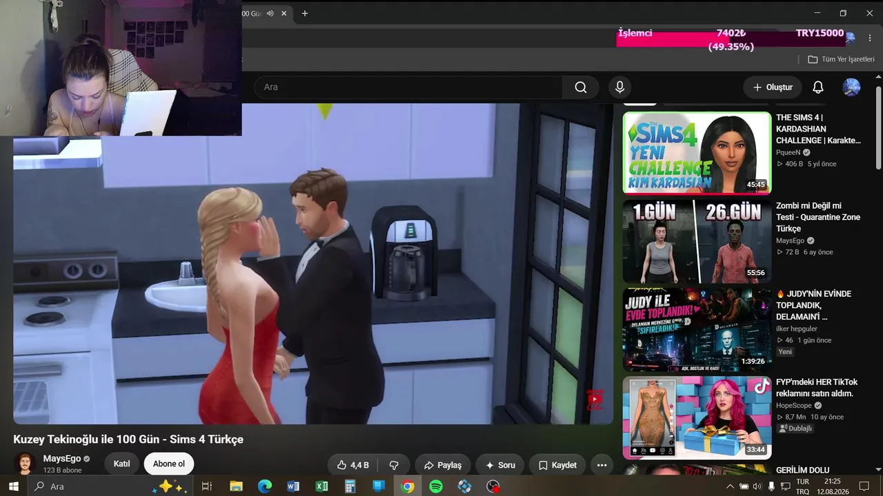Screen dimensions: 883x496
Task: Dislike the video with thumbs-down icon
Action: pos(395,465)
